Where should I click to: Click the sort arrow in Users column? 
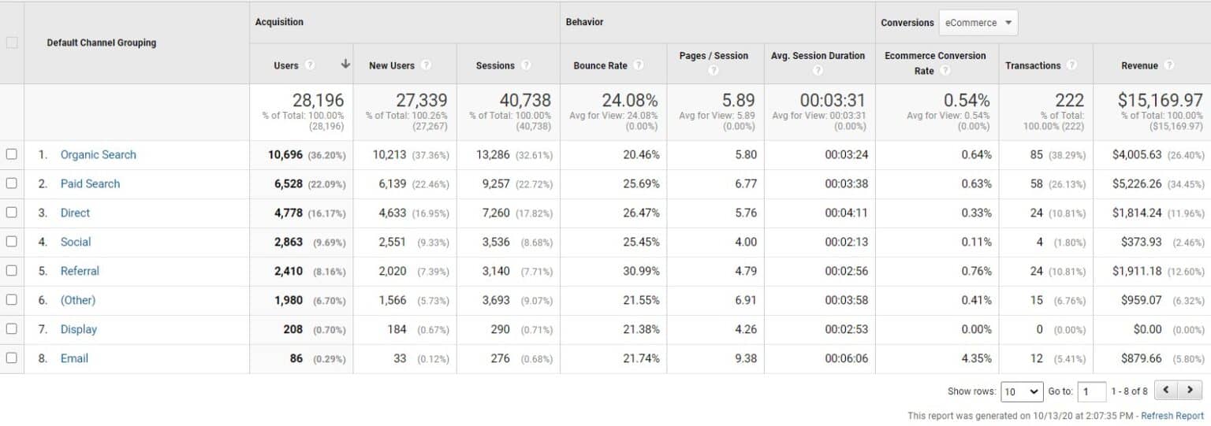345,65
